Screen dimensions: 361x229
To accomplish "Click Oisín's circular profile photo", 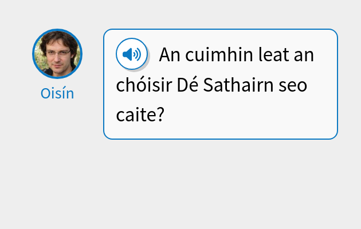I will [57, 53].
